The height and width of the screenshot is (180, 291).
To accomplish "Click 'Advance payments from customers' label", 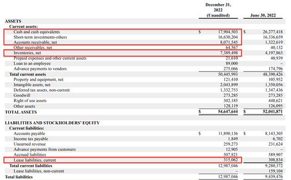I will tap(45, 149).
